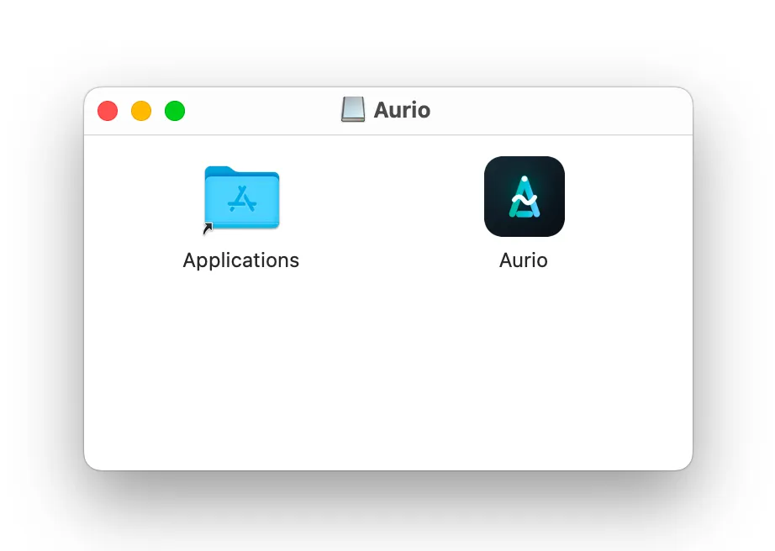The width and height of the screenshot is (775, 551).
Task: Click the "Aurio" label under app icon
Action: 524,260
